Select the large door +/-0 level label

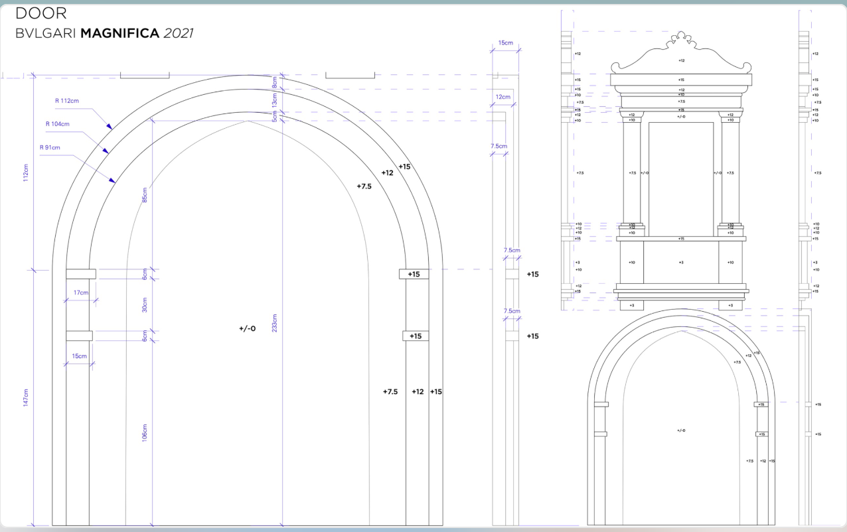click(247, 328)
